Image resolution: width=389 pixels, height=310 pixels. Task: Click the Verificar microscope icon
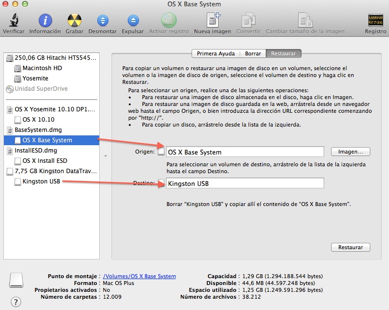click(14, 20)
